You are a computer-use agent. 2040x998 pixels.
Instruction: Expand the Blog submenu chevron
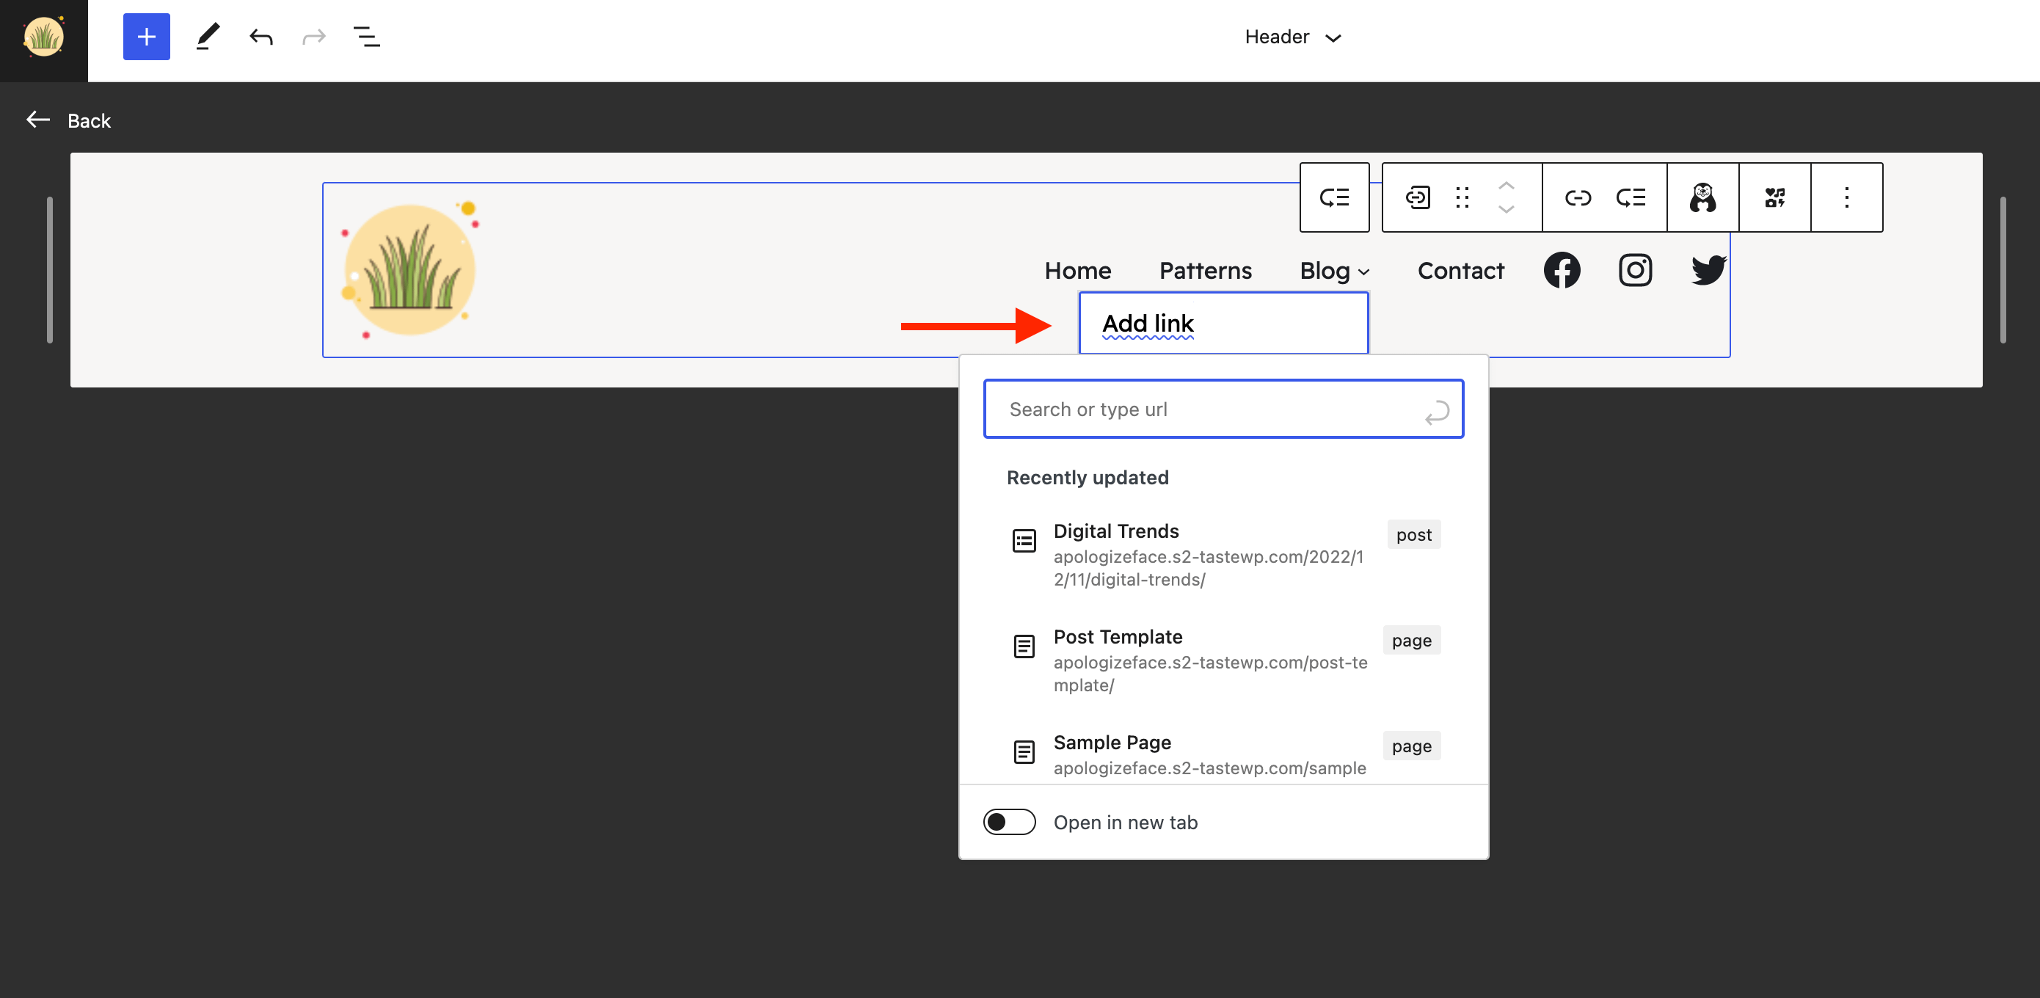pyautogui.click(x=1363, y=272)
